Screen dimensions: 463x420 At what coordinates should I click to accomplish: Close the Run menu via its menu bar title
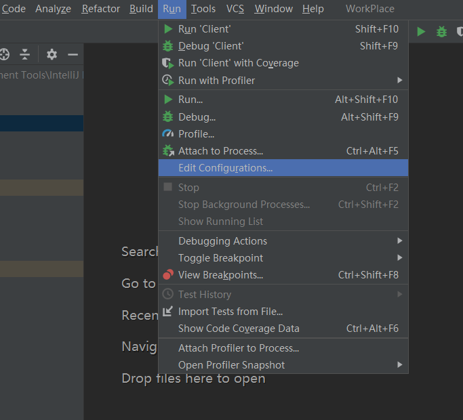(x=172, y=9)
